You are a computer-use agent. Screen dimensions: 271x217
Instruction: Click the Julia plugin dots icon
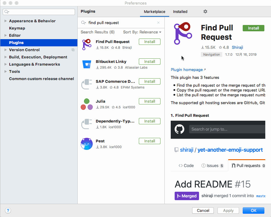click(87, 104)
